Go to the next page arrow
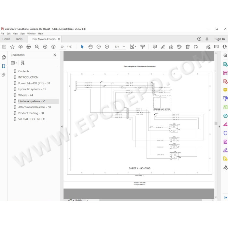Viewport: 228px width, 228px height. [53, 47]
